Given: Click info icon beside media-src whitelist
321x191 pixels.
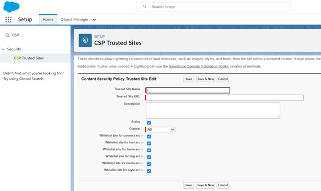Looking at the screenshot, I should coord(142,163).
